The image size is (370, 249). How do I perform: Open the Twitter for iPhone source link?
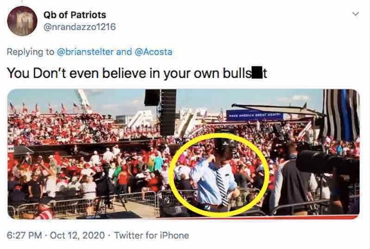coord(151,235)
